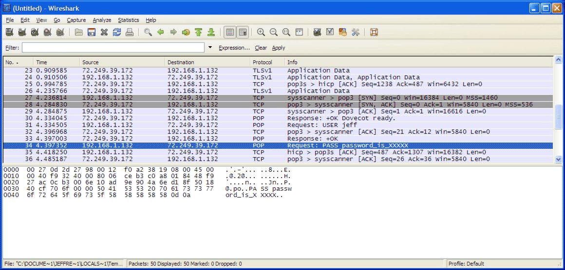
Task: Close the capture file with the X icon
Action: (104, 33)
